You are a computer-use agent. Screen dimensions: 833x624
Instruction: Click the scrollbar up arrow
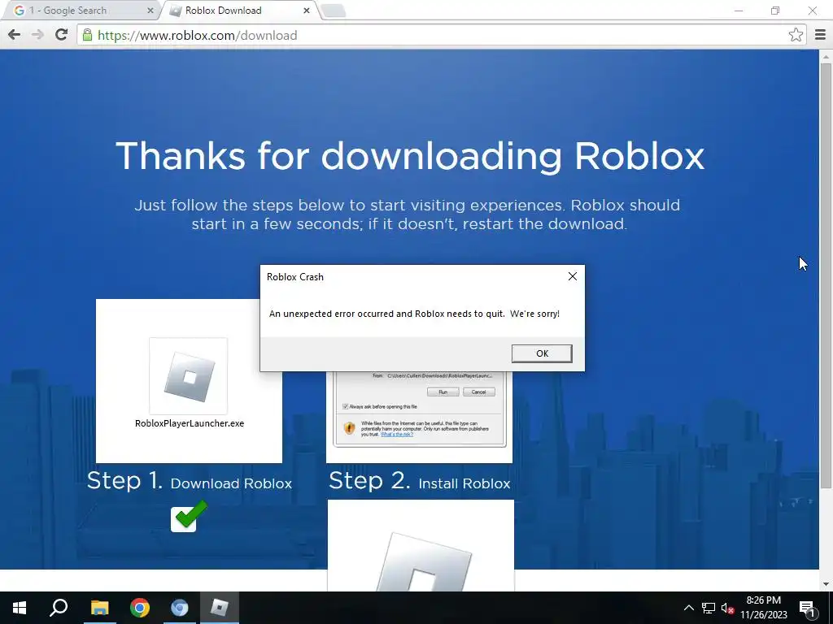click(826, 56)
